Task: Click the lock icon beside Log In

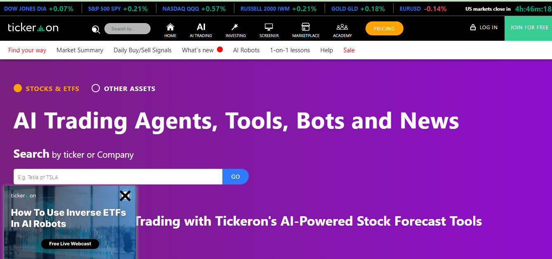Action: click(x=473, y=27)
